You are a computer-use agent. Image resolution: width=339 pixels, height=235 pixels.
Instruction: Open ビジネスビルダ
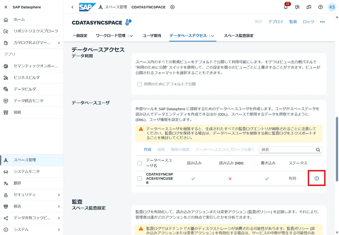(x=32, y=78)
